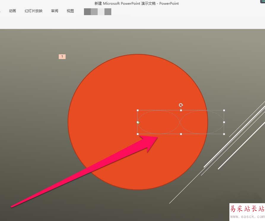Click the rotation handle above the motion path
Image resolution: width=265 pixels, height=221 pixels.
[x=181, y=105]
